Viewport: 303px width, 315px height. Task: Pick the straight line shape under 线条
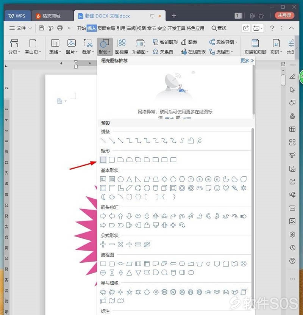coord(103,140)
